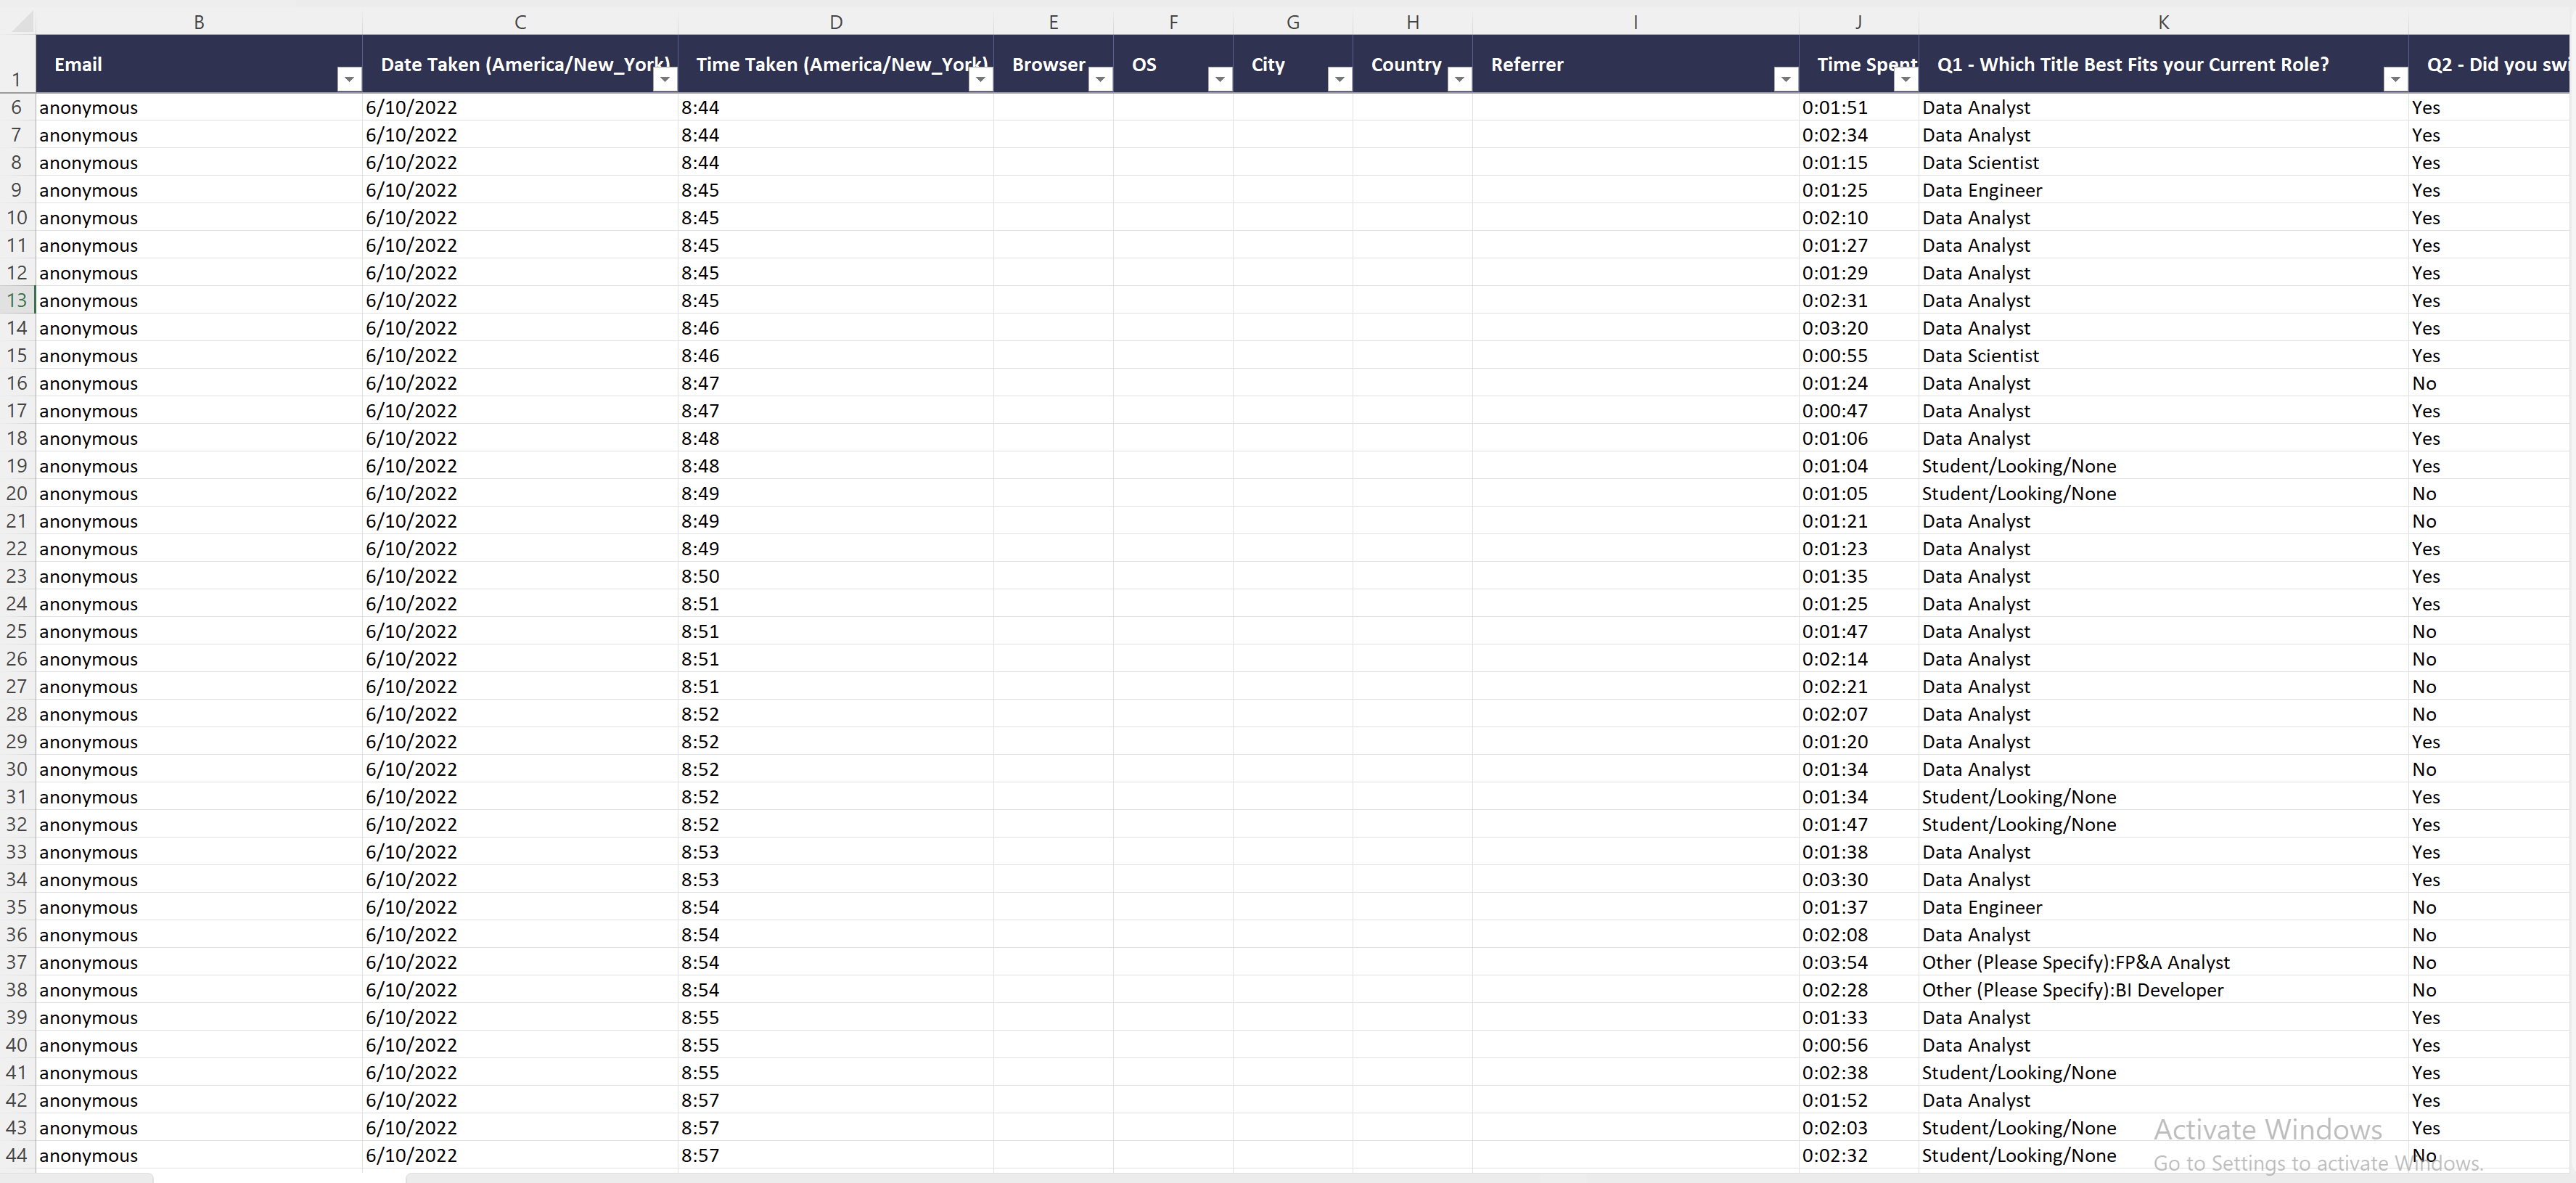Open the Country column filter dropdown

click(x=1459, y=79)
